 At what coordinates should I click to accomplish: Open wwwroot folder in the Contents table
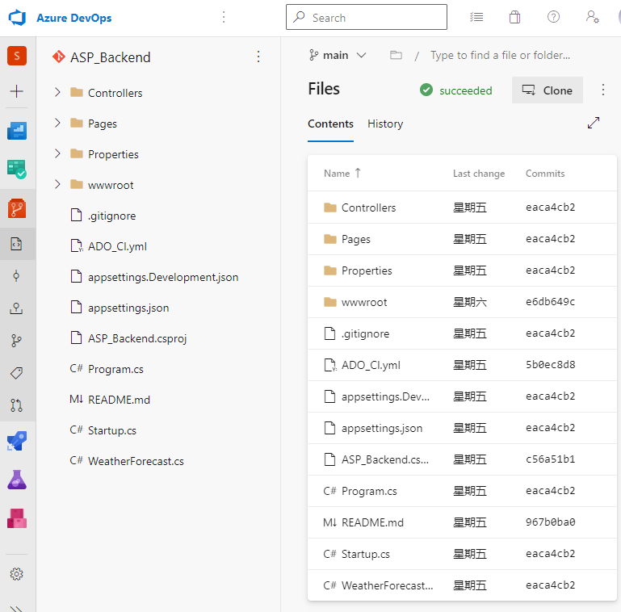tap(364, 303)
